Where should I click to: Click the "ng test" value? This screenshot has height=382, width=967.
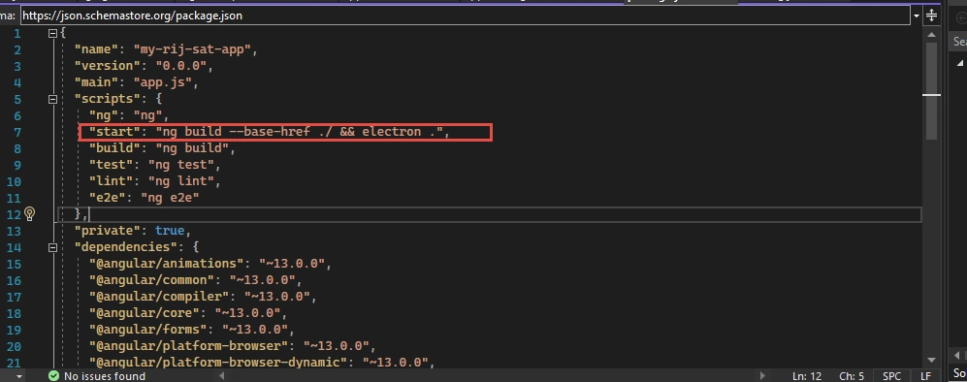click(x=180, y=165)
